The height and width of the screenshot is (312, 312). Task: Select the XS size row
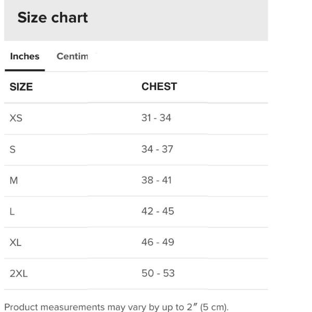(x=136, y=119)
